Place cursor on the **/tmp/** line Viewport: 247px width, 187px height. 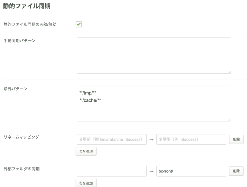click(88, 93)
